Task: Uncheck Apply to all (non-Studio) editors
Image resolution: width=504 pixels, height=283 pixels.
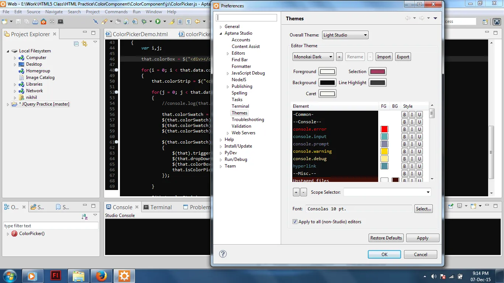Action: tap(295, 222)
